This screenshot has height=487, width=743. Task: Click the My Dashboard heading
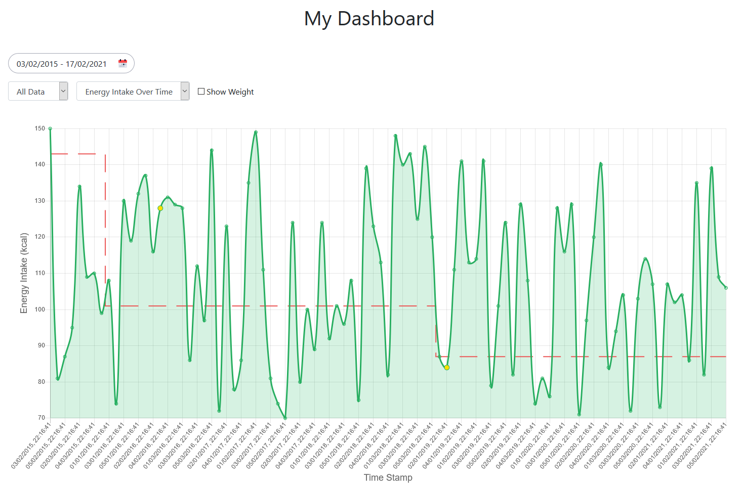click(x=369, y=19)
